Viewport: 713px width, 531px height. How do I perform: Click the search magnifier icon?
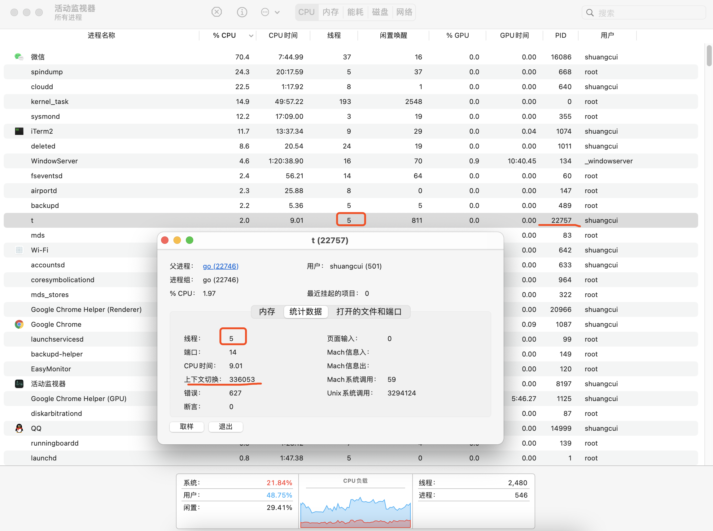(590, 13)
